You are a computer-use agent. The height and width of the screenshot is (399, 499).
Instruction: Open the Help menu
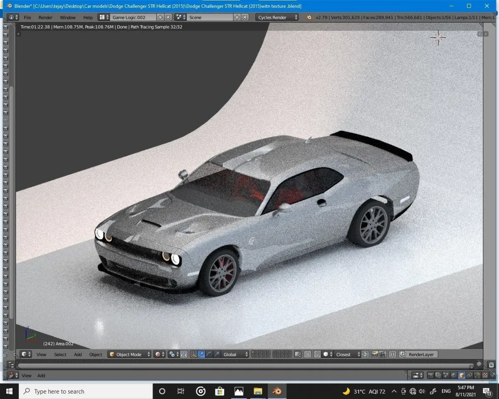[x=88, y=17]
